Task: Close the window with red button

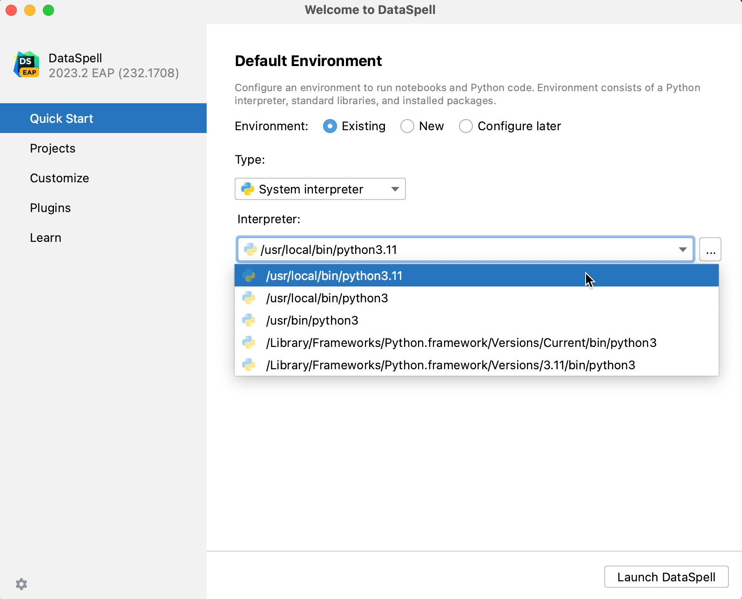Action: click(x=11, y=10)
